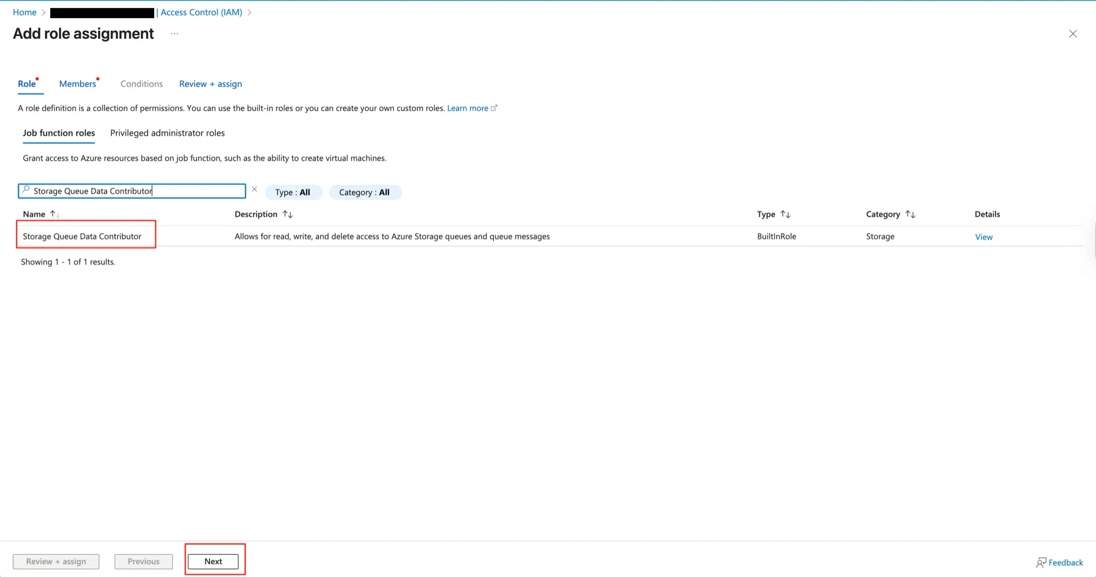Switch to the Review + assign tab
Viewport: 1096px width, 577px height.
pyautogui.click(x=211, y=84)
